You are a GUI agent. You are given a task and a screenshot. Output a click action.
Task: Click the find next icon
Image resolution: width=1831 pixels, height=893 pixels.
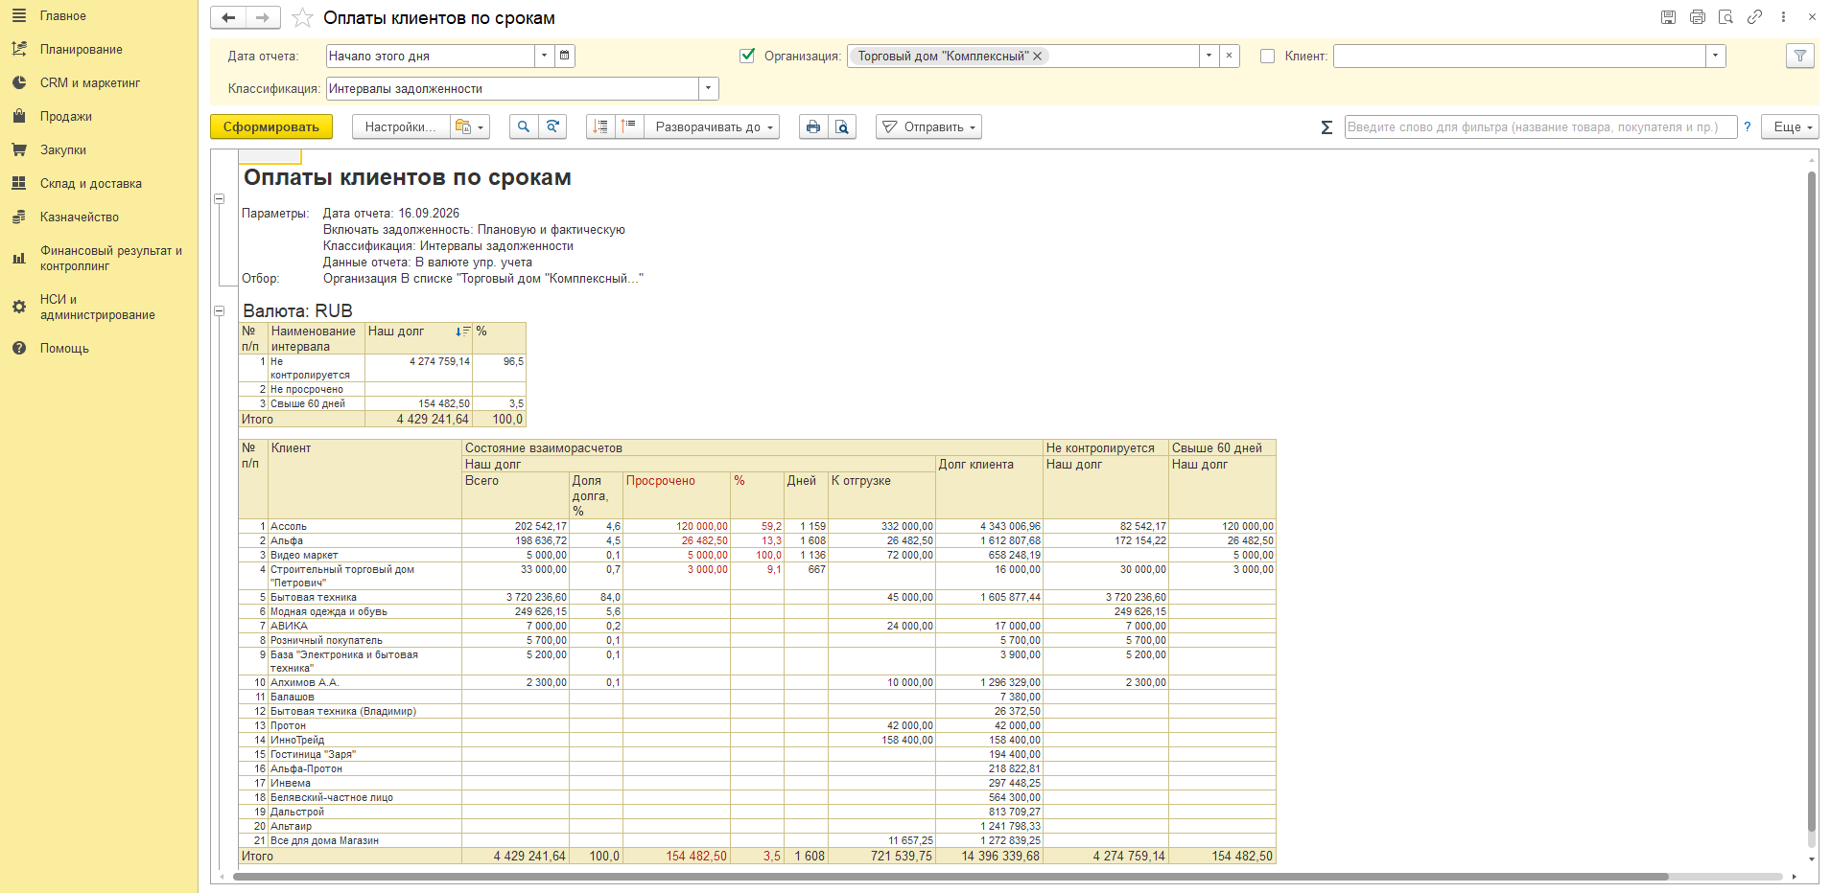(552, 126)
